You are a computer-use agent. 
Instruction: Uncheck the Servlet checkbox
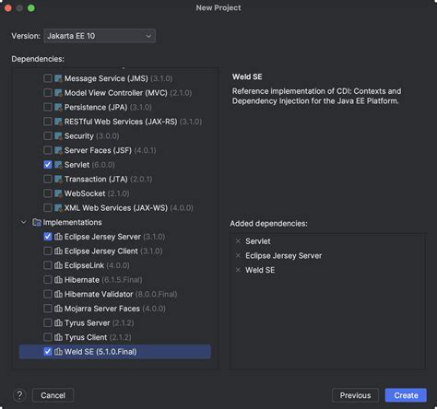coord(48,165)
